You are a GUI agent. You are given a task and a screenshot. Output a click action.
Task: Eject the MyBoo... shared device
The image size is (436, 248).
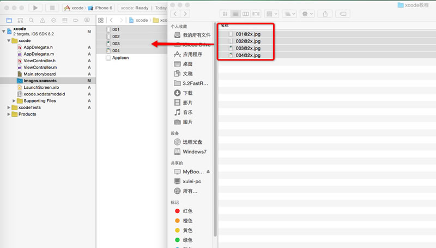pos(208,172)
